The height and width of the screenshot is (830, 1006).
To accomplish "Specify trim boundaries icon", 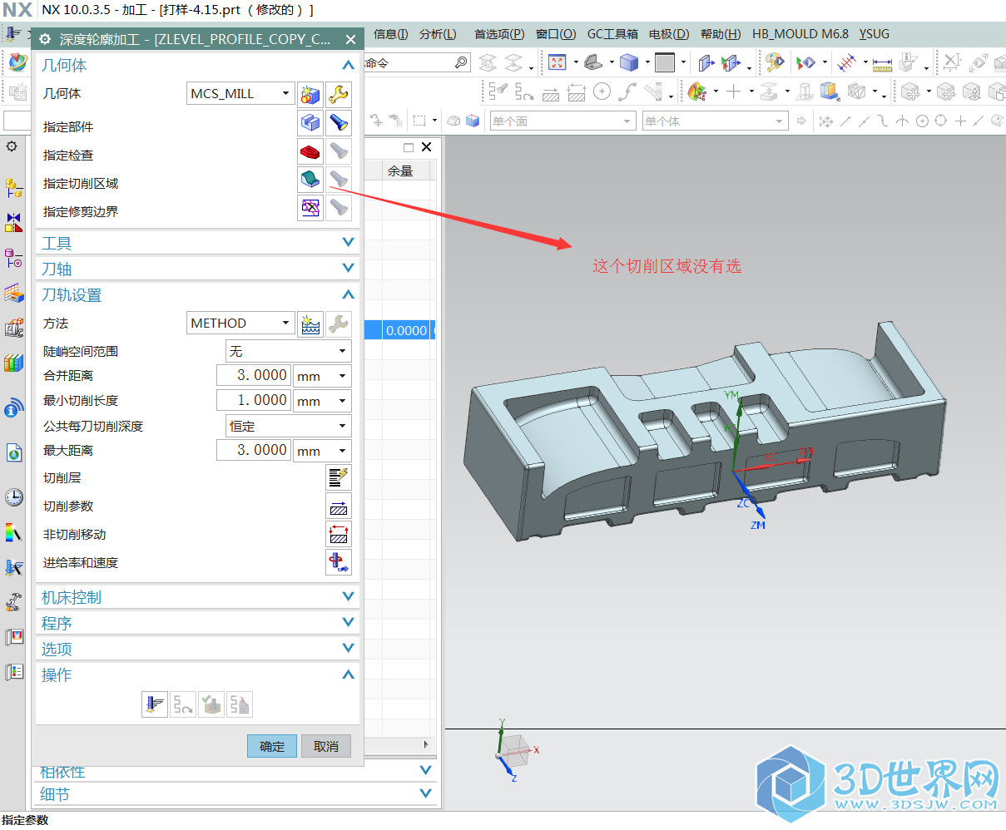I will click(310, 208).
